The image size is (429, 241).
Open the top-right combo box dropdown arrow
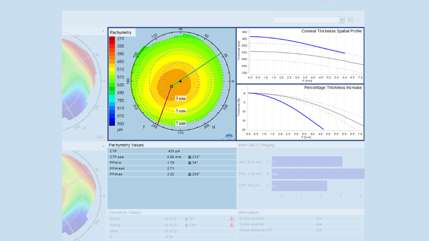coord(342,19)
